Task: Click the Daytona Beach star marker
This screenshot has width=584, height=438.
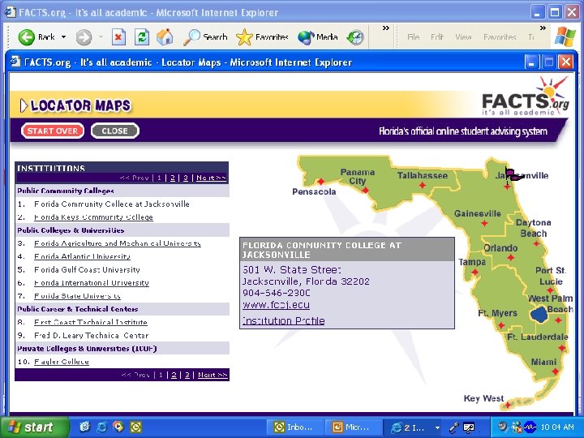Action: [x=536, y=244]
